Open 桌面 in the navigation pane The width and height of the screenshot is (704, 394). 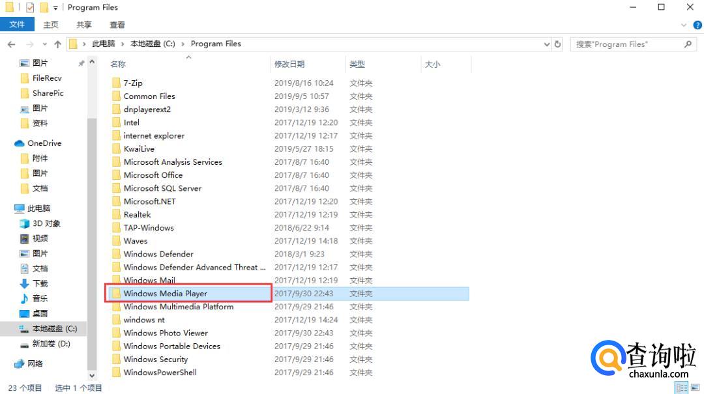(x=40, y=313)
